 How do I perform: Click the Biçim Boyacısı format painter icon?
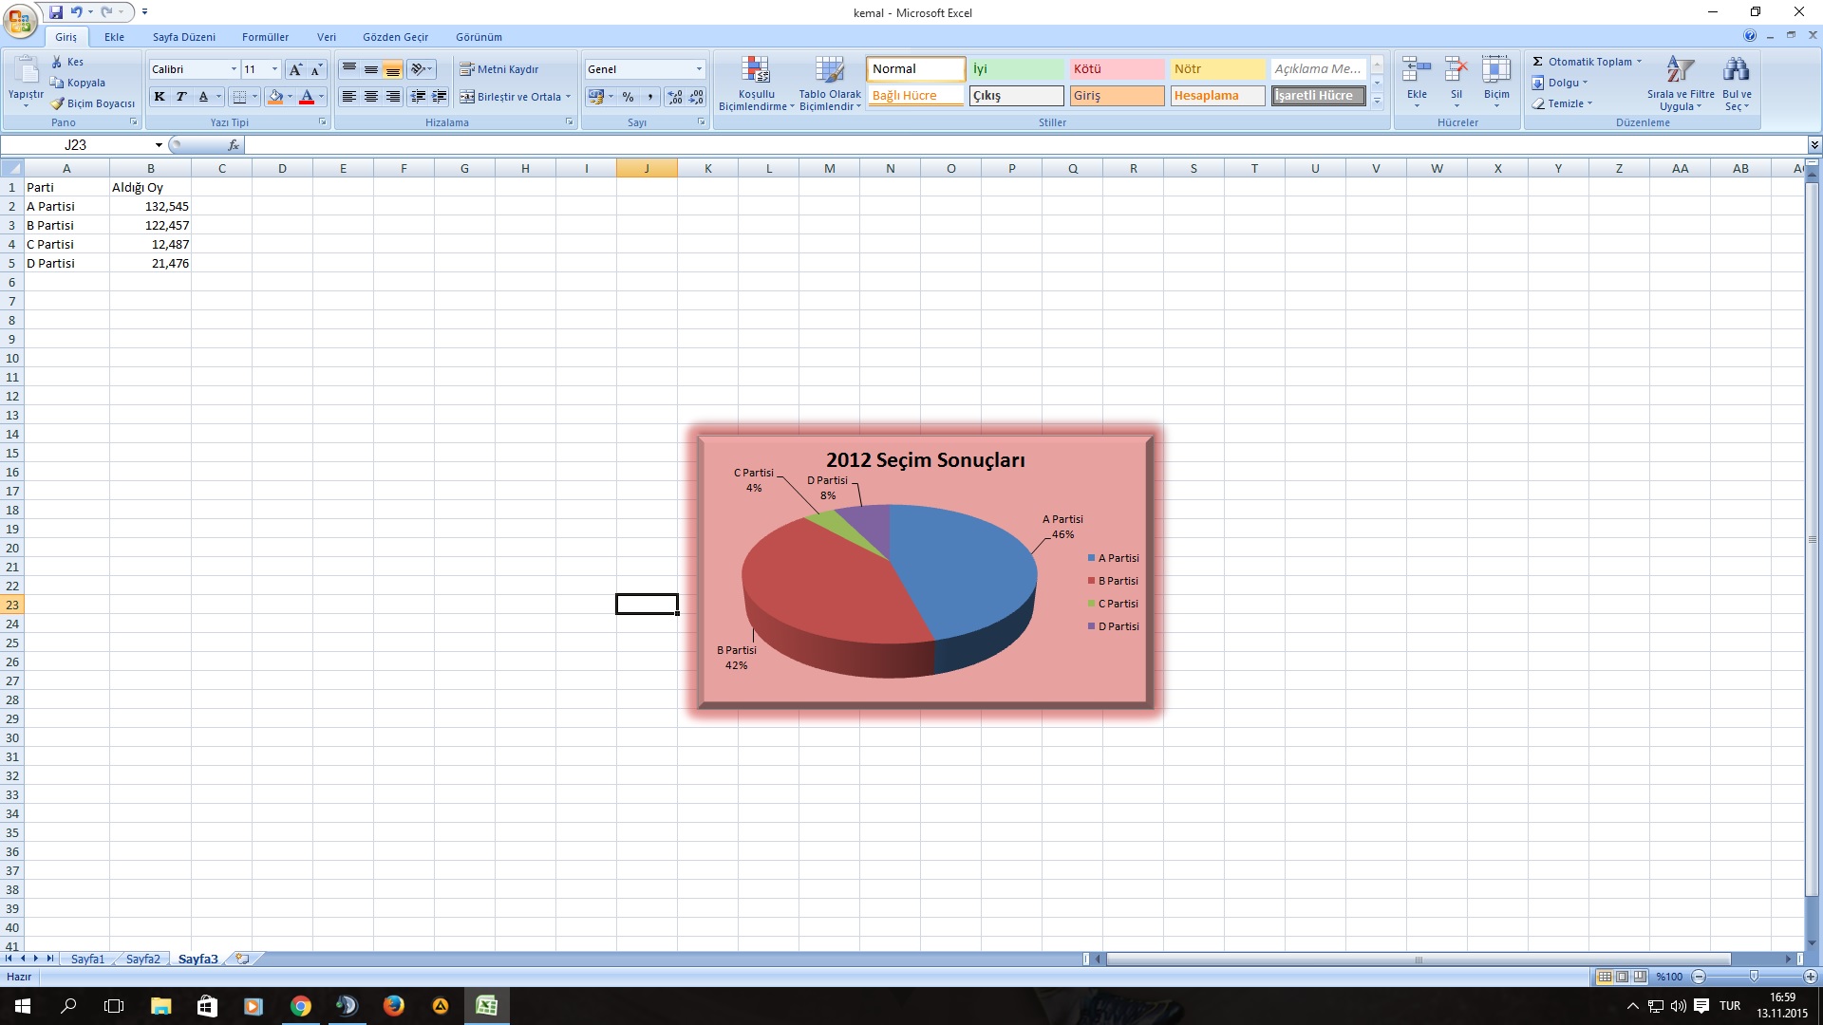[x=57, y=103]
